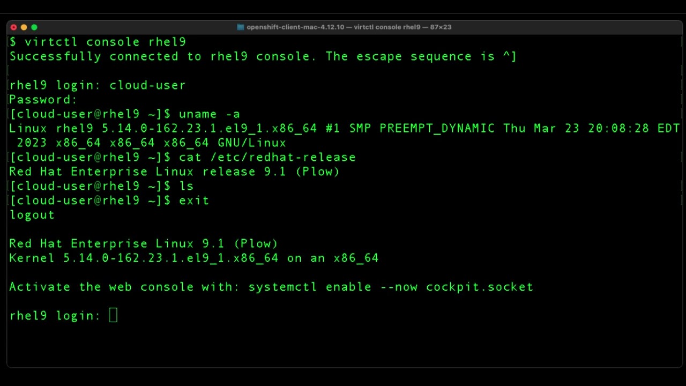
Task: Click the 'cat /etc/redhat-release' command
Action: (x=267, y=158)
